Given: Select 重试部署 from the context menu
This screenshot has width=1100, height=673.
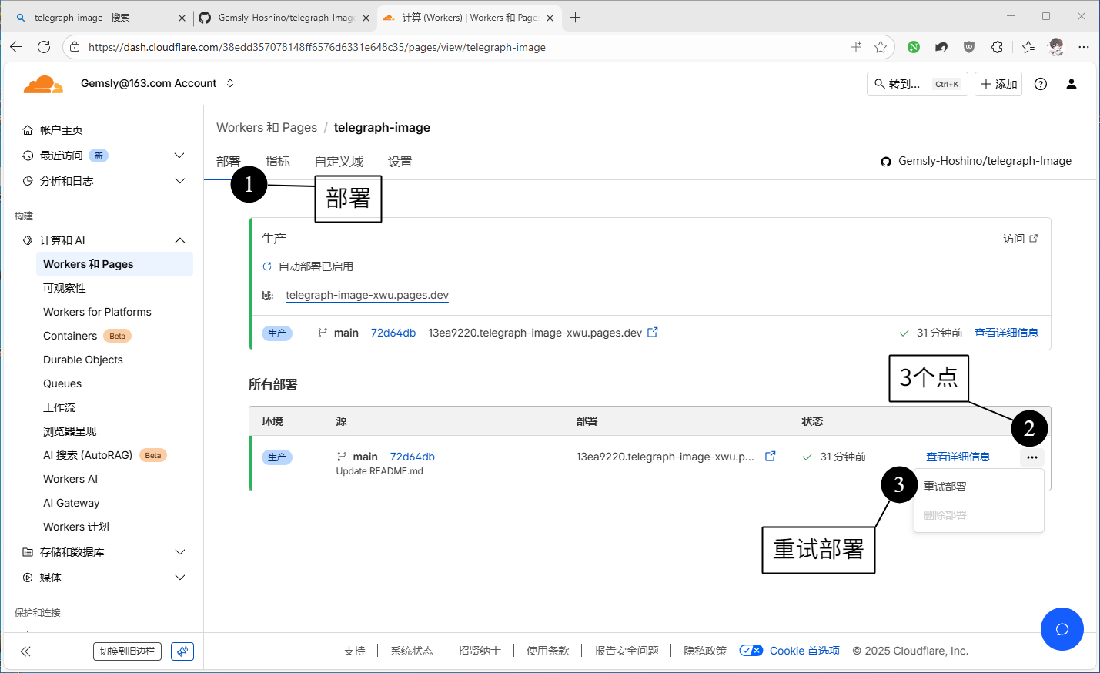Looking at the screenshot, I should coord(945,487).
